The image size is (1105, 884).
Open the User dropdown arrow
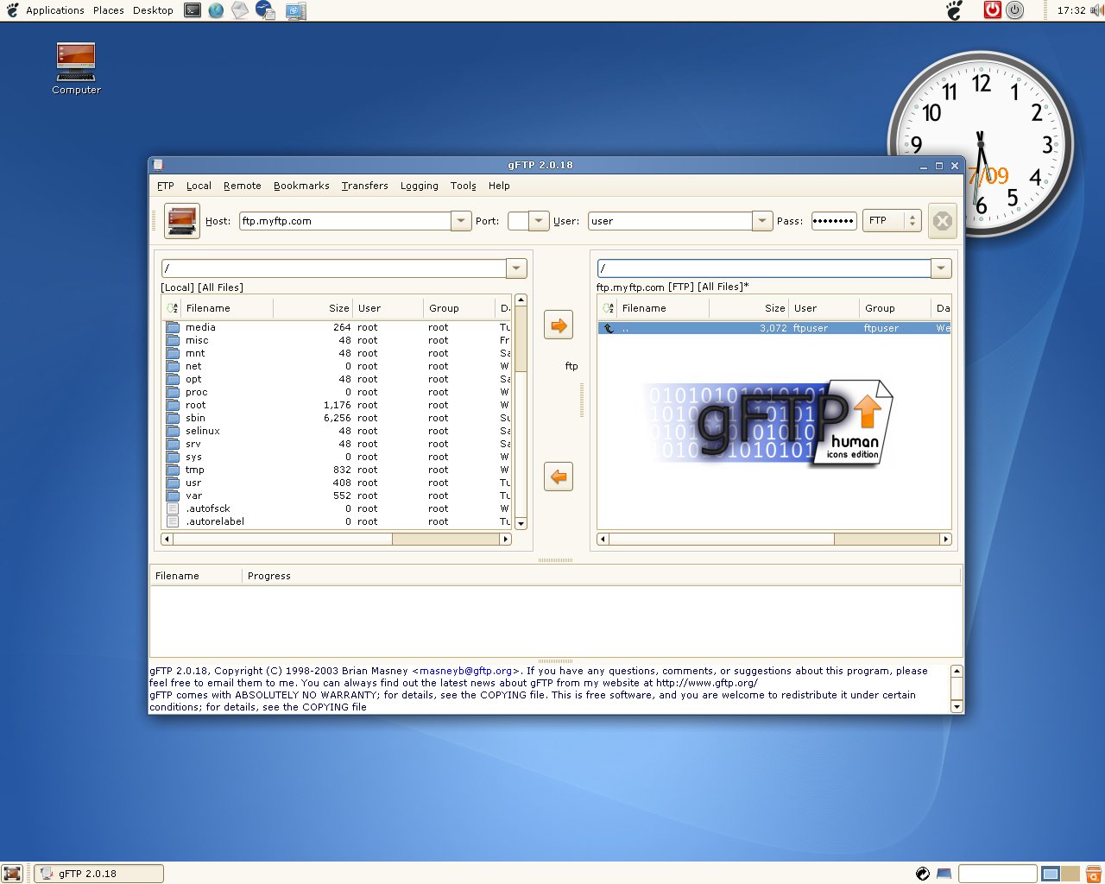pyautogui.click(x=761, y=221)
